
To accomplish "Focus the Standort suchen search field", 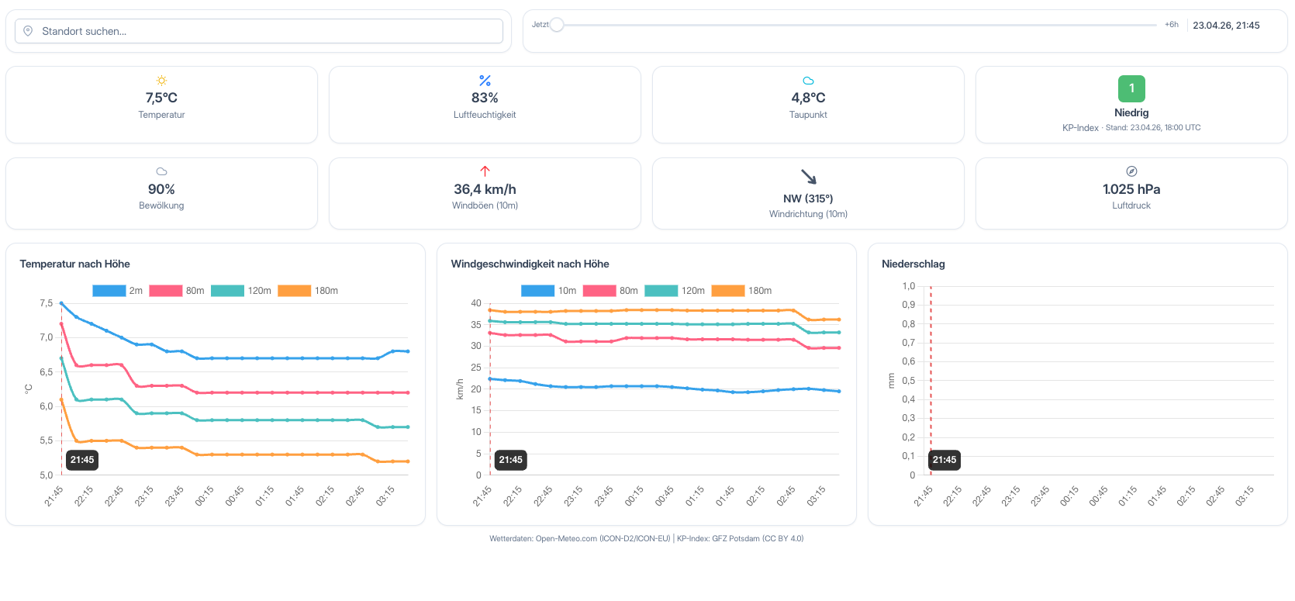I will click(x=259, y=31).
